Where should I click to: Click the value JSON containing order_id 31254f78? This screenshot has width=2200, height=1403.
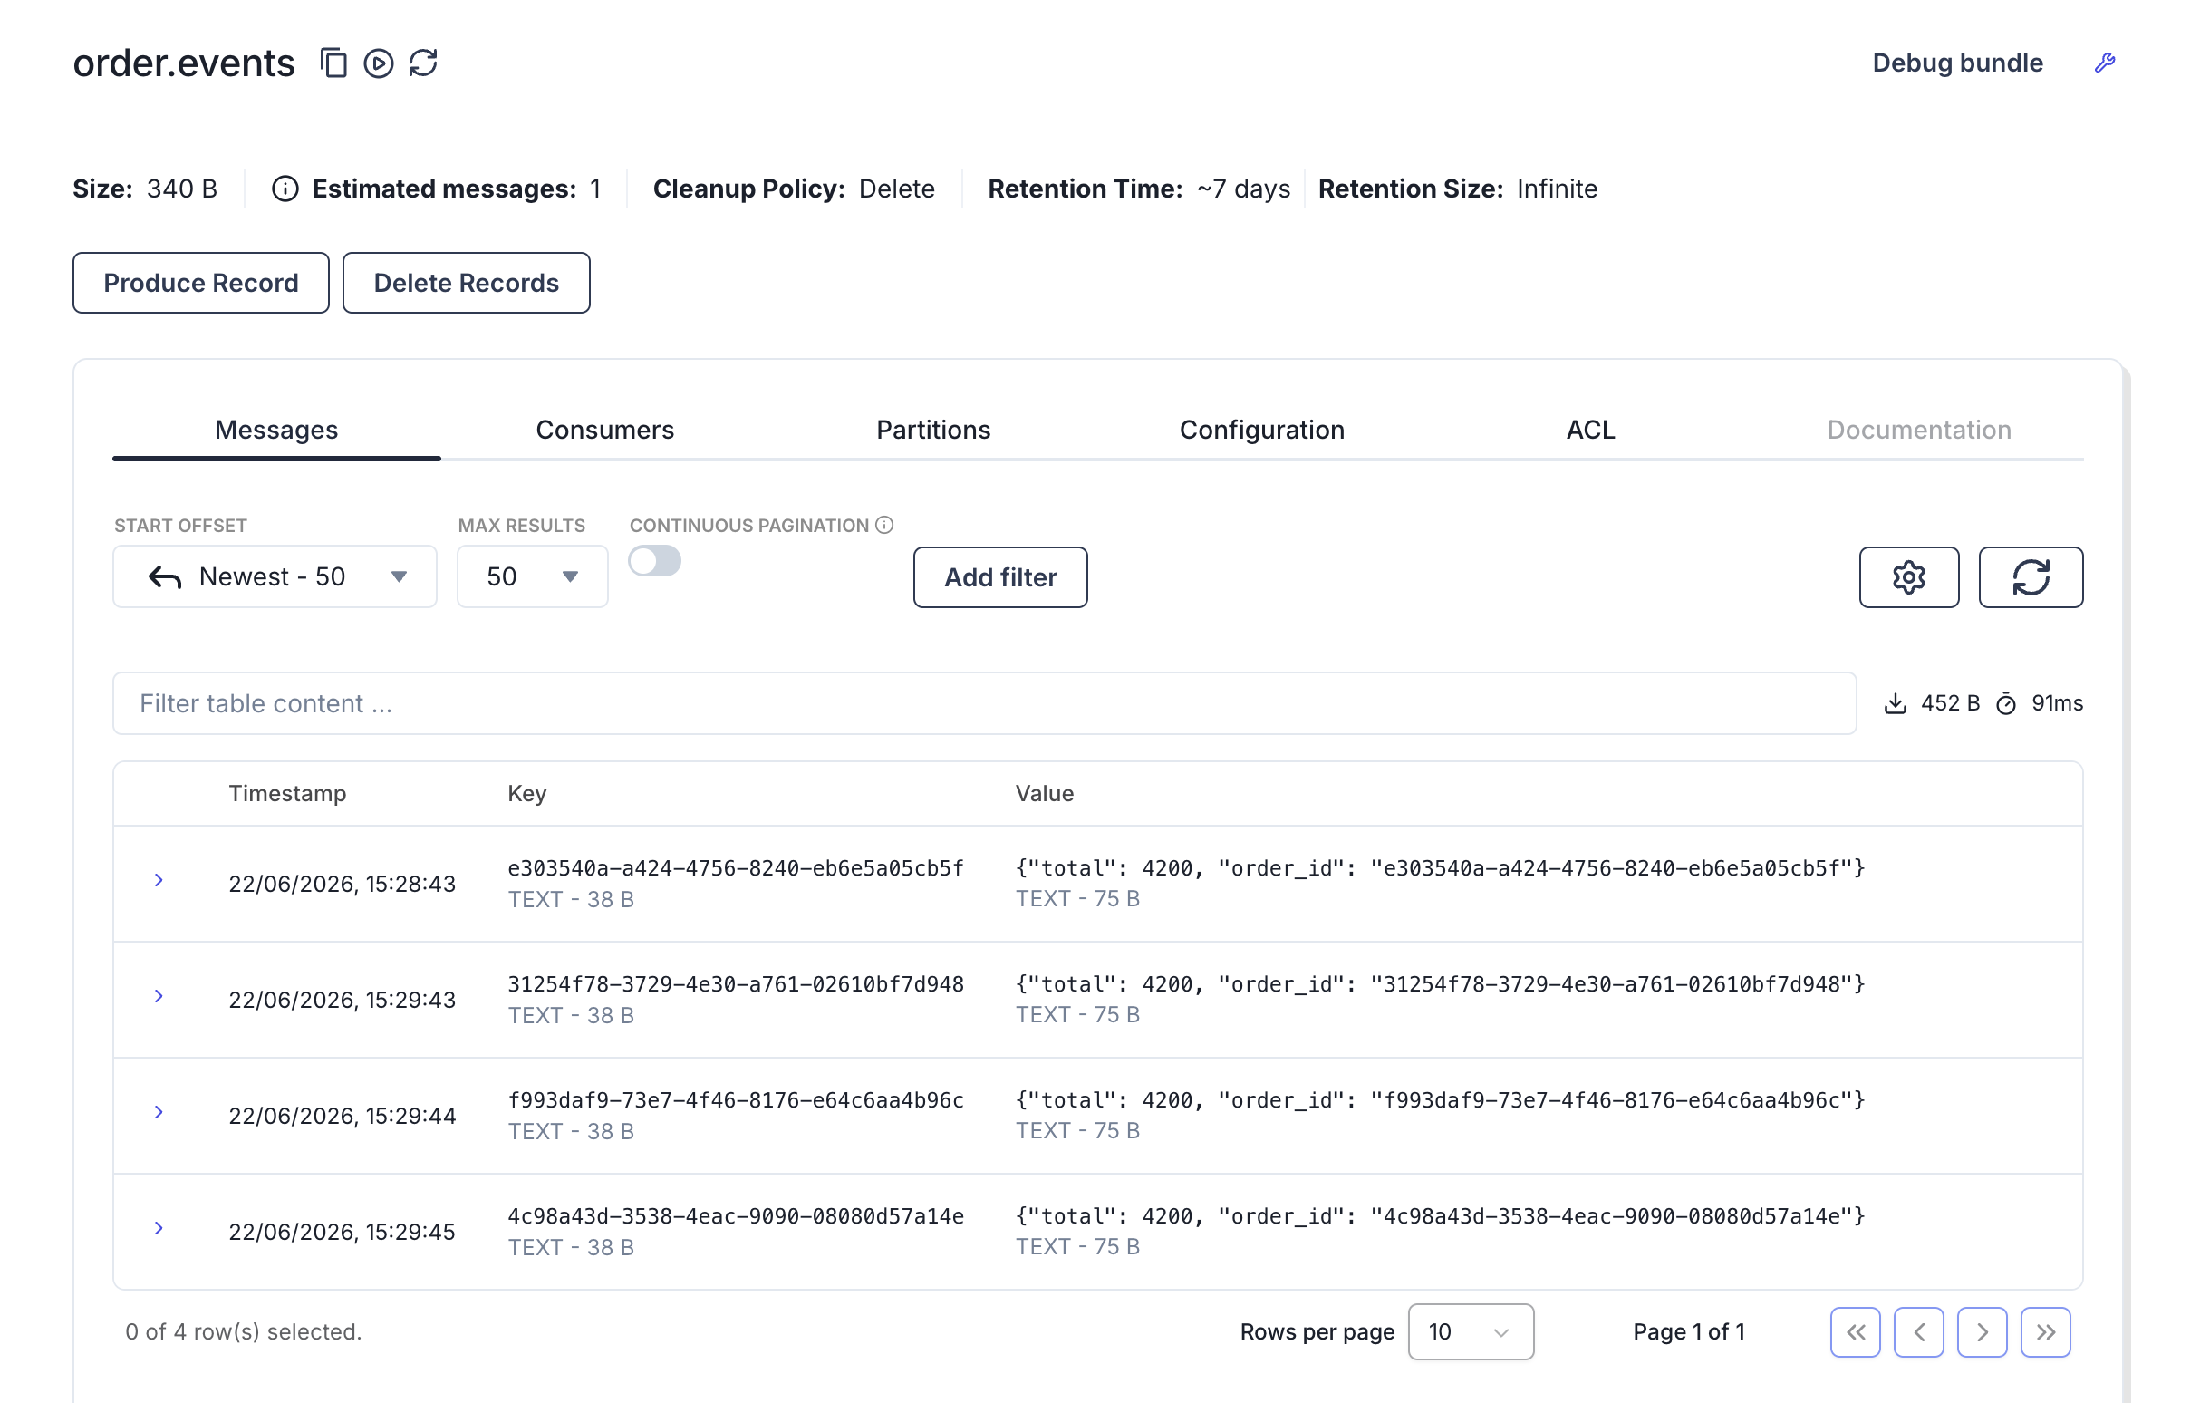1440,984
